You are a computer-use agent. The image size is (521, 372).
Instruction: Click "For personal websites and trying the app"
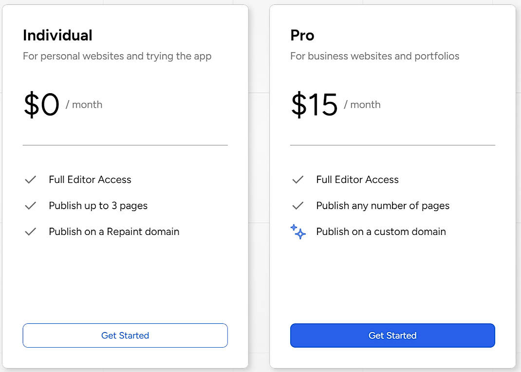tap(117, 56)
